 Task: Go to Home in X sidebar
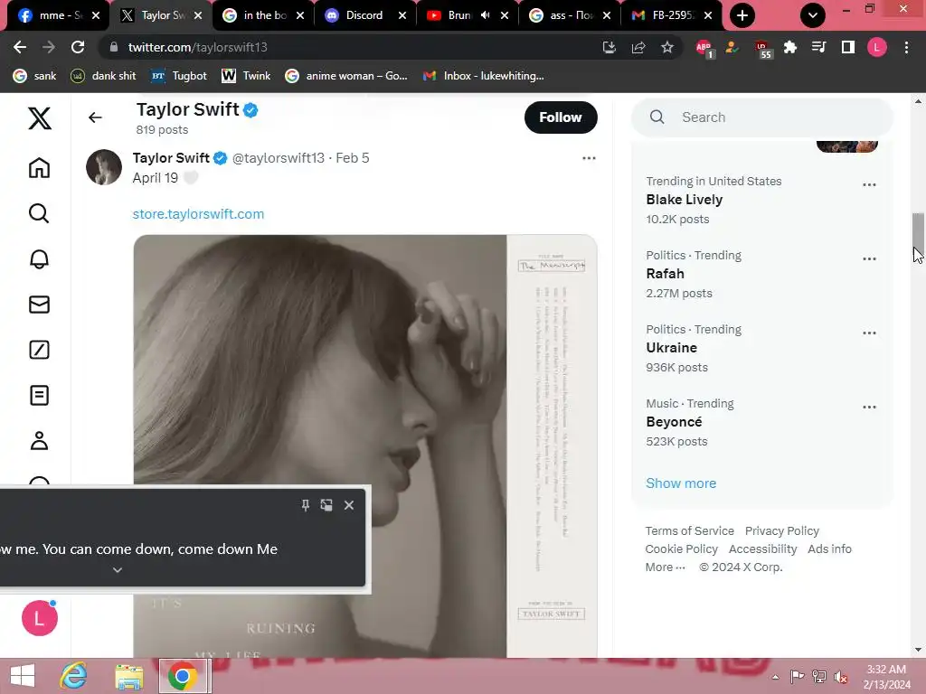40,167
